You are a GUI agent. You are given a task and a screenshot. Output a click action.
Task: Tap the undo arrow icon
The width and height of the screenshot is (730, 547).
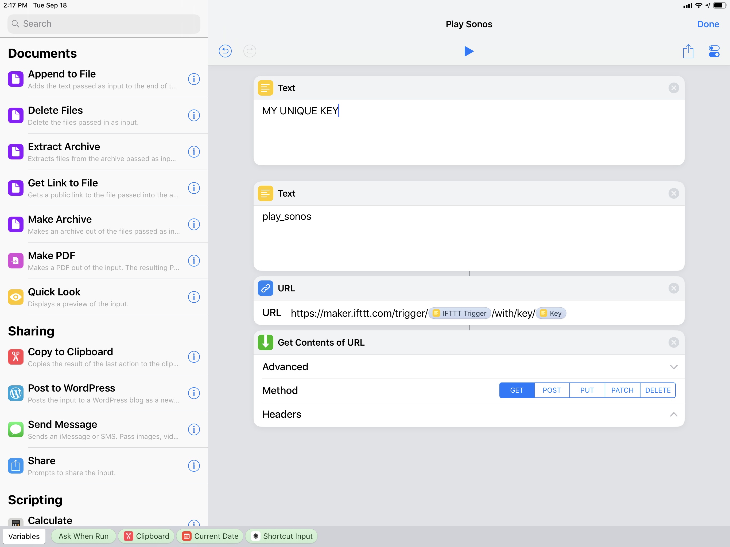pos(225,51)
